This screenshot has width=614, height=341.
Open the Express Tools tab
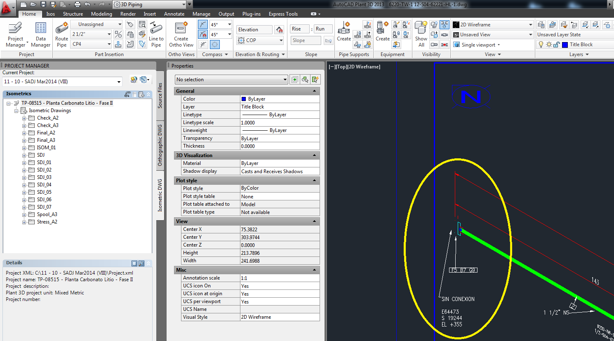pyautogui.click(x=283, y=14)
